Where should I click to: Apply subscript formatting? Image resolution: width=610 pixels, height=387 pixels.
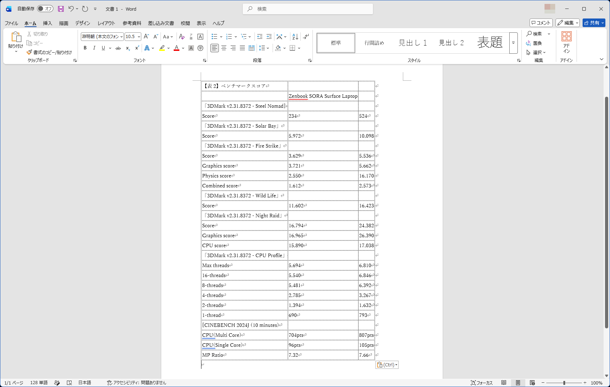coord(128,48)
